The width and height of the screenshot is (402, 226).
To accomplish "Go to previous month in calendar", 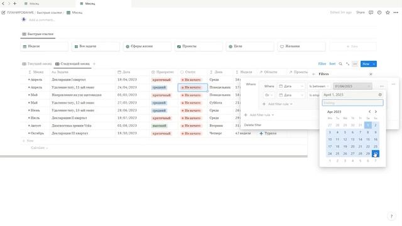I will 369,112.
